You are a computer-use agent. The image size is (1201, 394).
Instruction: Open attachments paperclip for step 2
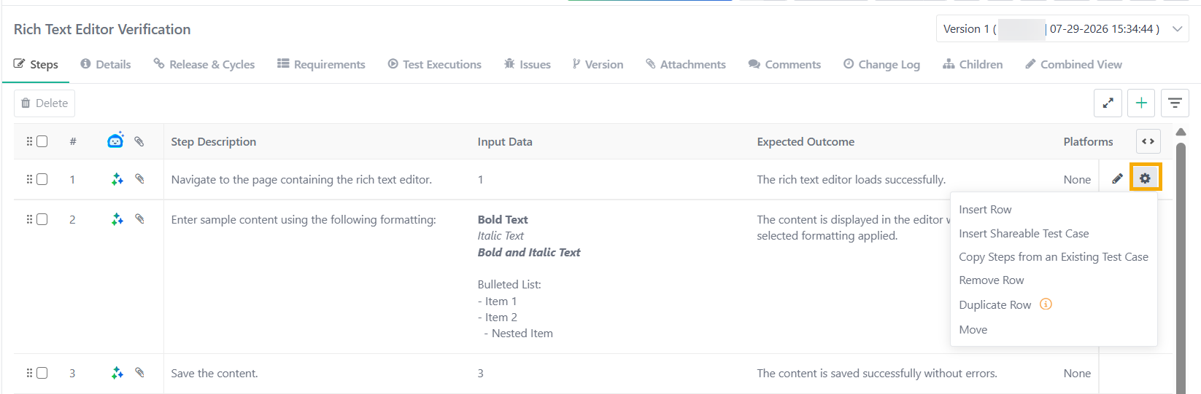[139, 218]
